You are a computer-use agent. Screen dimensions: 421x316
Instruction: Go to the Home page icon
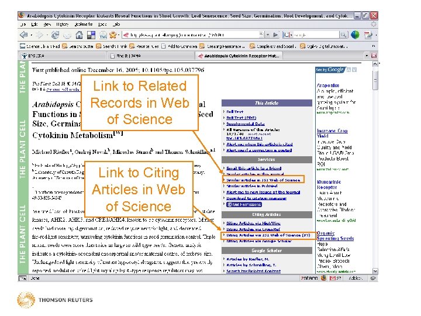(x=79, y=35)
